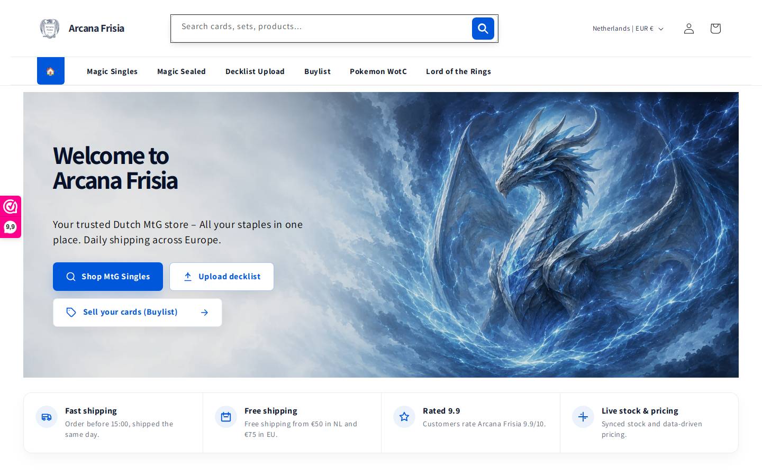Screen dimensions: 762x476
Task: Click the arrow on Sell your cards
Action: 205,313
